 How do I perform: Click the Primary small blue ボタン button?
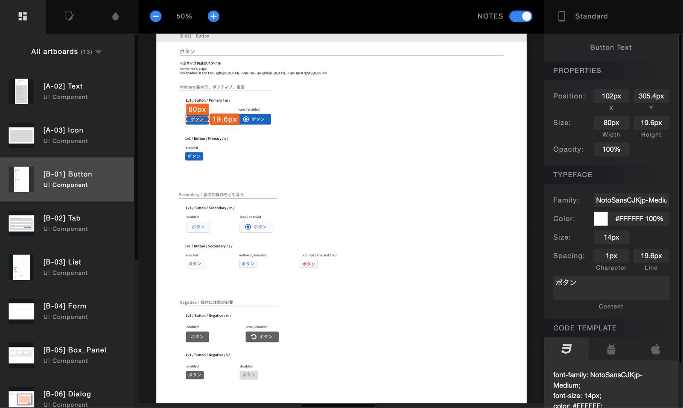coord(194,156)
